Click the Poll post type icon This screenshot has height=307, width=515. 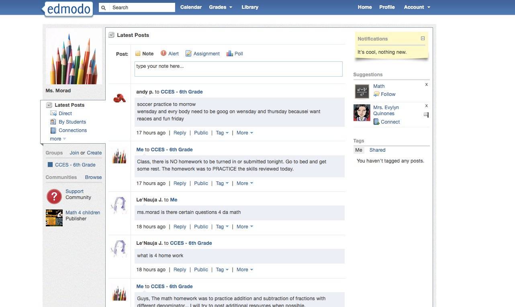[229, 53]
